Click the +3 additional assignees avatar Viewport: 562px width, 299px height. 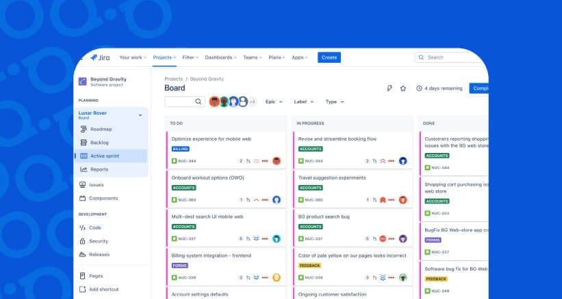(x=252, y=102)
